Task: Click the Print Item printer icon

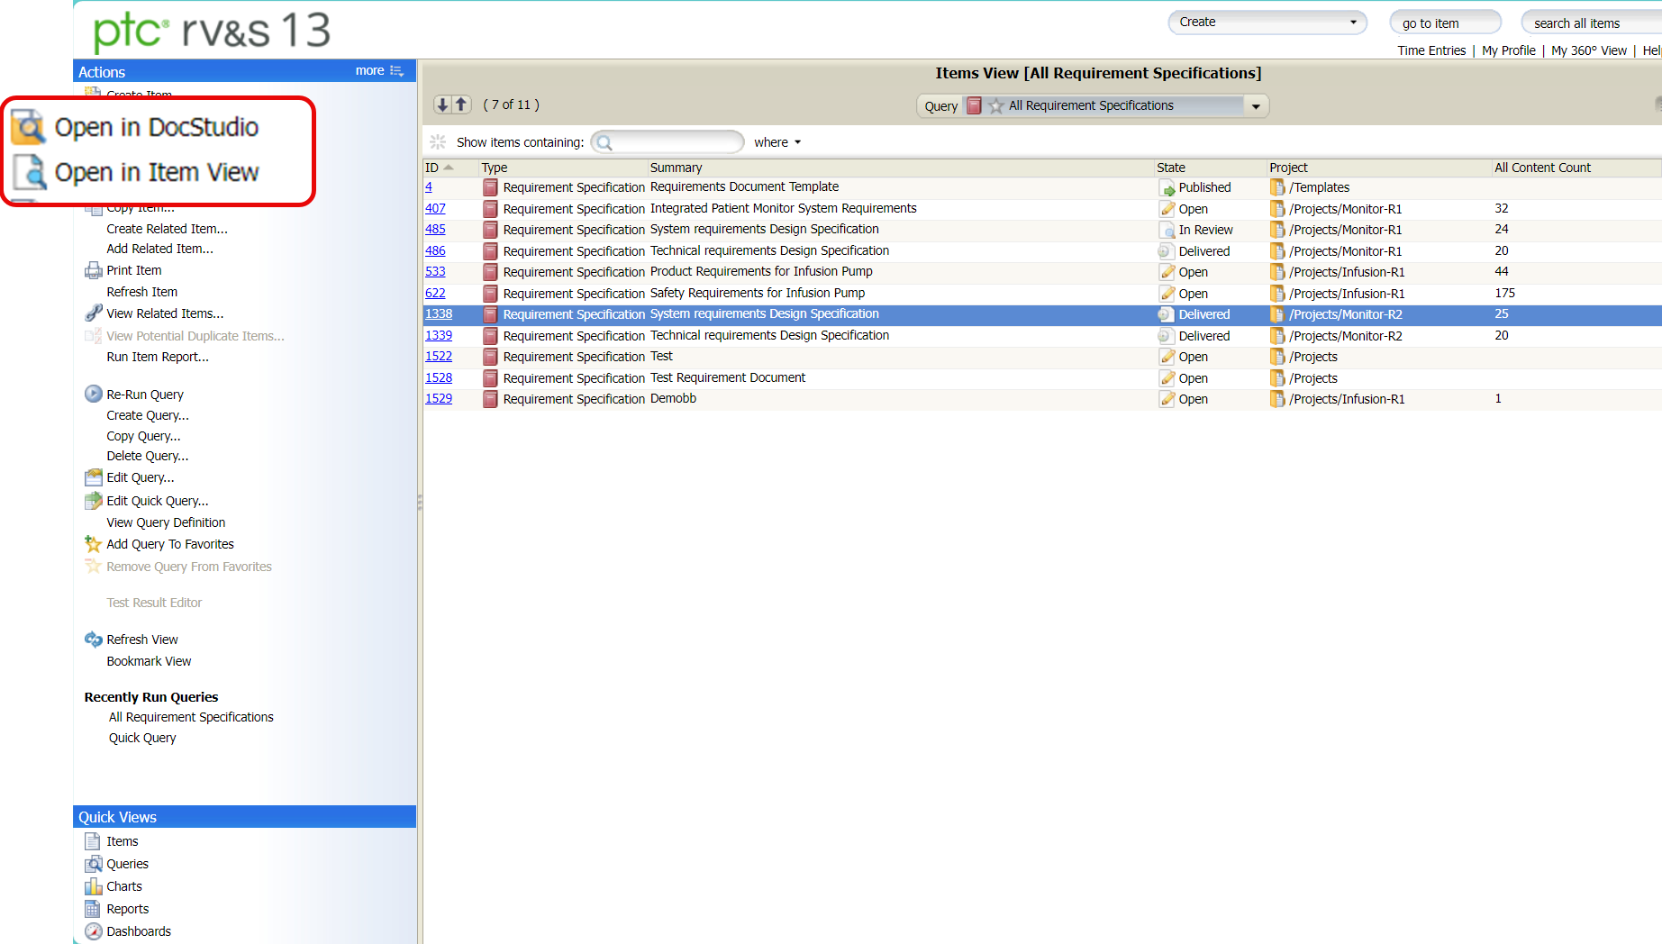Action: 94,270
